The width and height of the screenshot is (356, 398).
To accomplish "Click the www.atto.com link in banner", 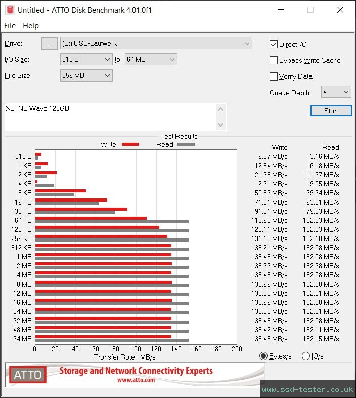I will coord(136,380).
